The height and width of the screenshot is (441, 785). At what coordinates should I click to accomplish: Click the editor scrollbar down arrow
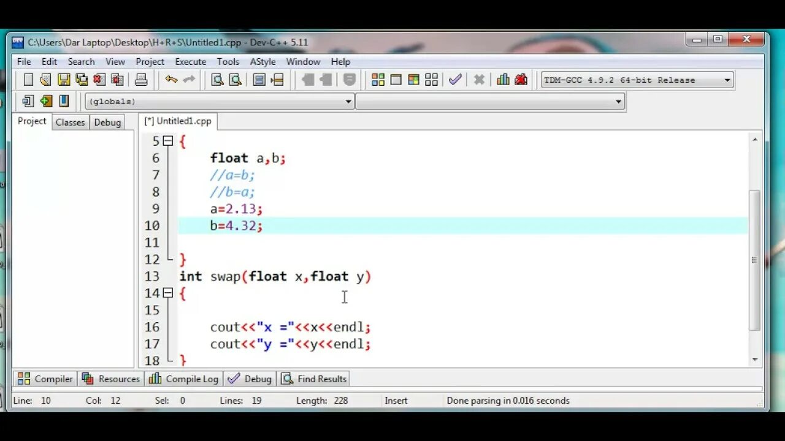coord(755,360)
